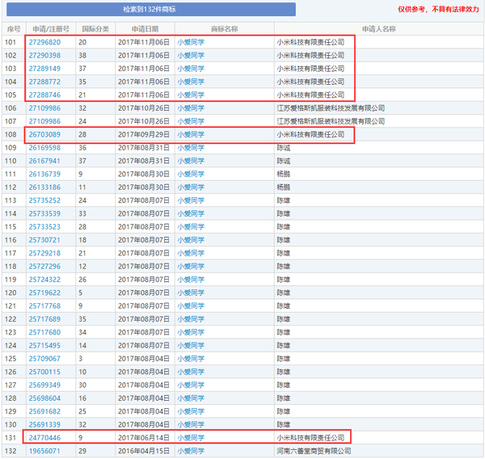The width and height of the screenshot is (485, 459).
Task: Open application number 27290398
Action: point(44,56)
